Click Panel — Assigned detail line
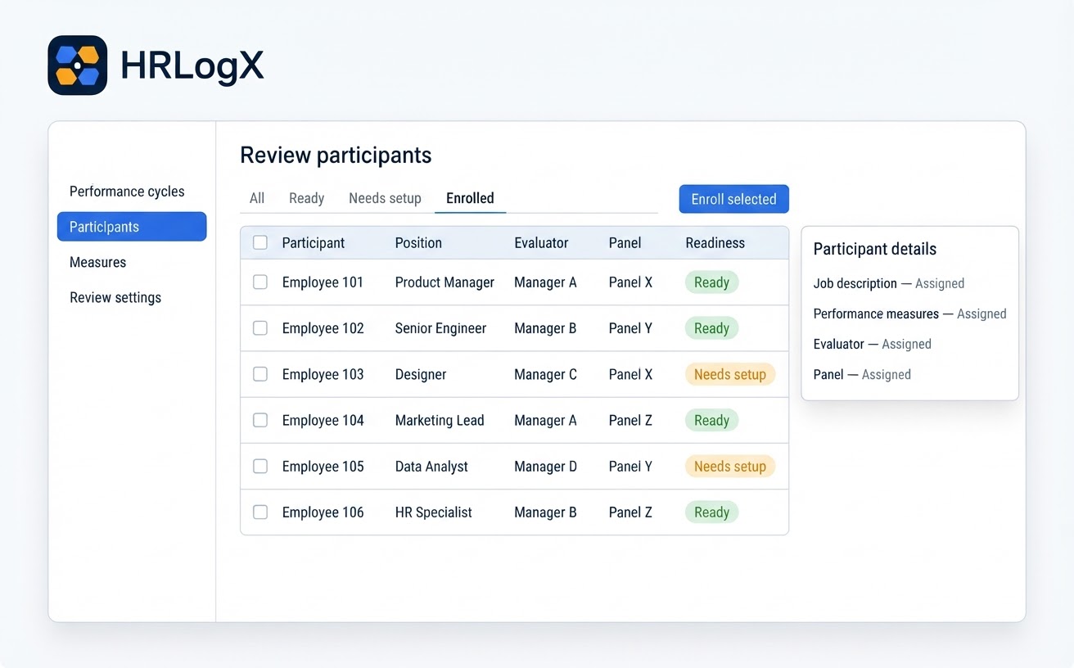Viewport: 1074px width, 668px height. (x=862, y=374)
